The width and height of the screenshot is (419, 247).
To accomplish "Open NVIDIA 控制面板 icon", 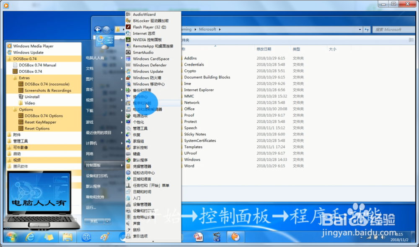I will coord(128,40).
